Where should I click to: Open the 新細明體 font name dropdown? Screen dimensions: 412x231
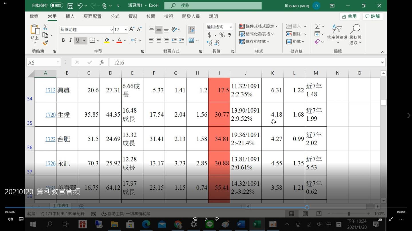pos(111,30)
